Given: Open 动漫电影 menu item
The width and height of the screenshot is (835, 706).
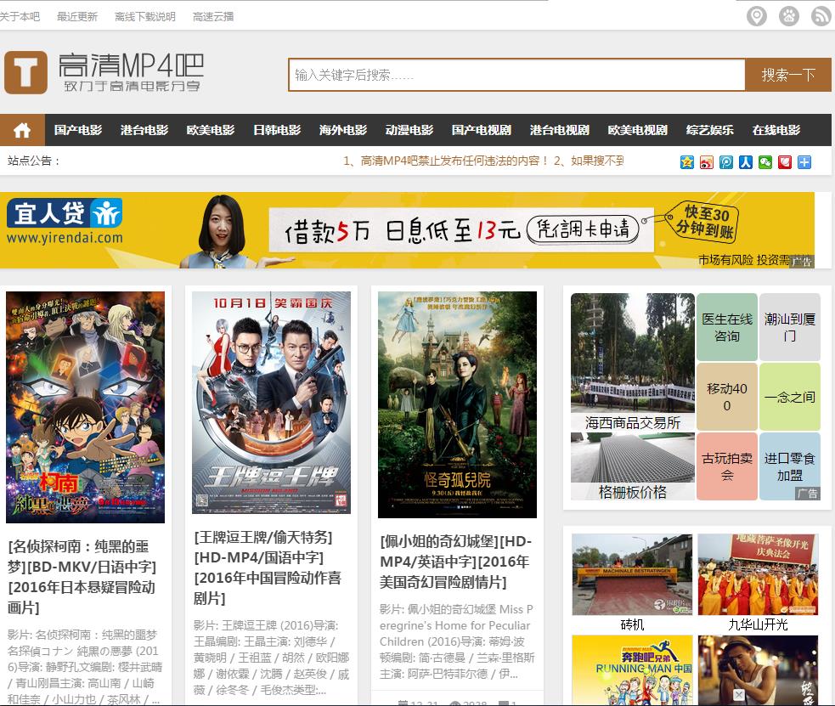Looking at the screenshot, I should click(409, 130).
